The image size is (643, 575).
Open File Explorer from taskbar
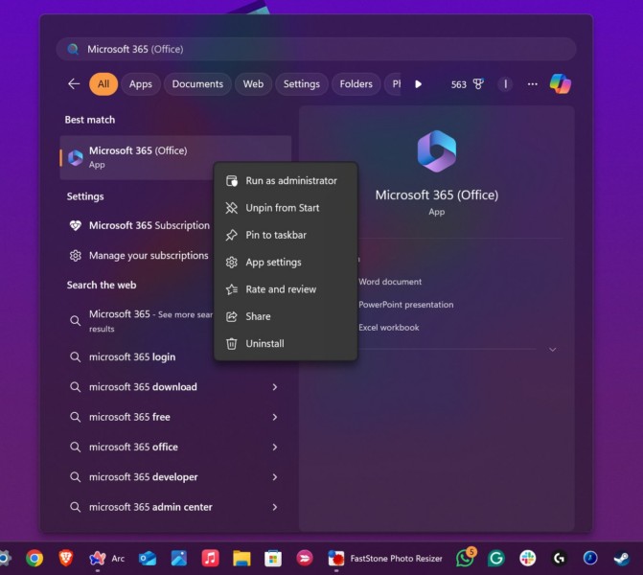[x=241, y=558]
